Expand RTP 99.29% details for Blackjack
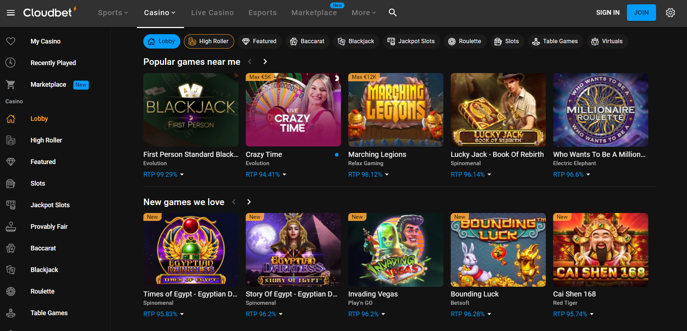This screenshot has width=687, height=331. point(164,174)
